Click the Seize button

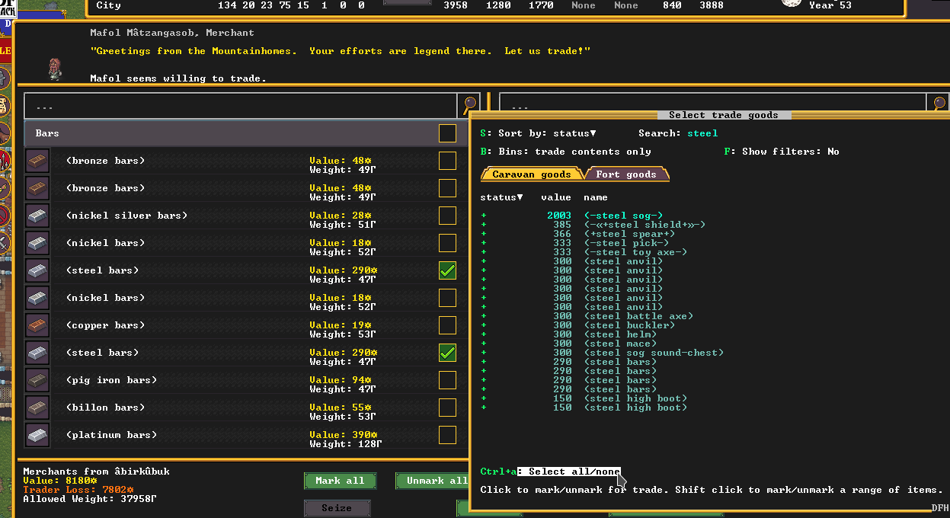pos(336,508)
